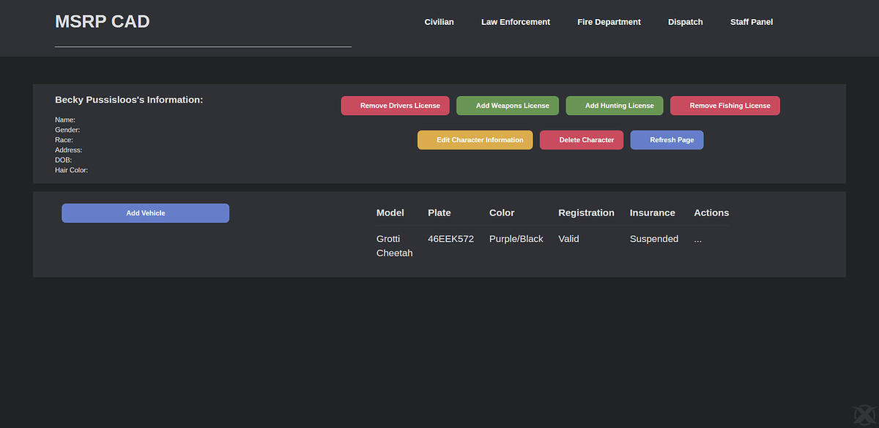Click the Gender: field label
Image resolution: width=879 pixels, height=428 pixels.
(67, 130)
